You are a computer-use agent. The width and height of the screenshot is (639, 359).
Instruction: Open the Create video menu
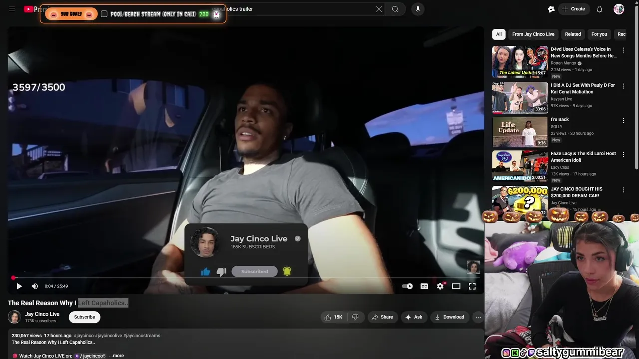(573, 9)
